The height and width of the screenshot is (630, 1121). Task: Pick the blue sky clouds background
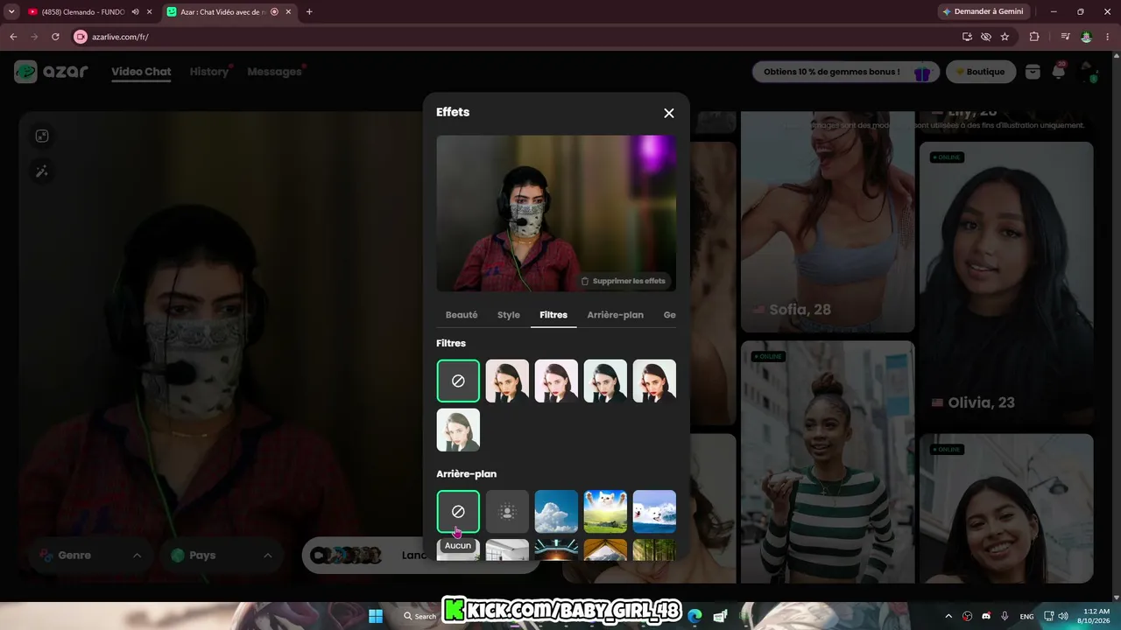pyautogui.click(x=556, y=511)
